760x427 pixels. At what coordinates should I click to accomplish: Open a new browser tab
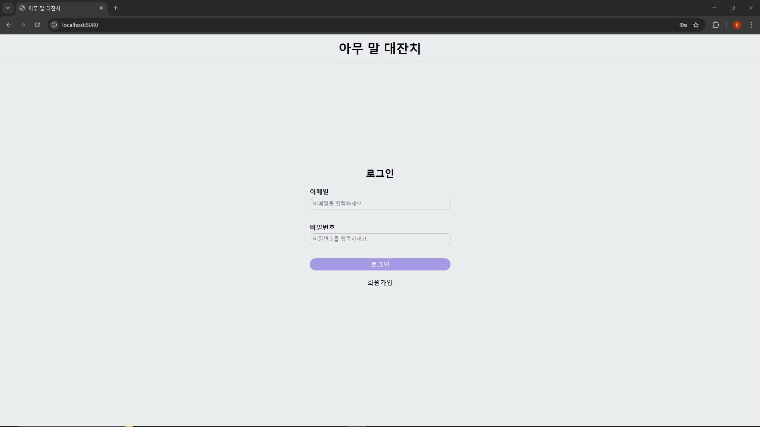click(116, 8)
